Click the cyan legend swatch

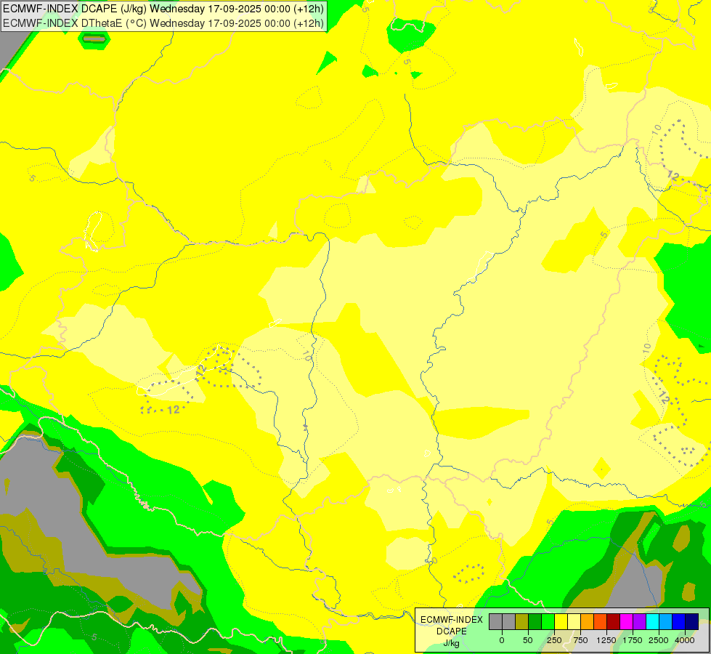click(x=652, y=622)
